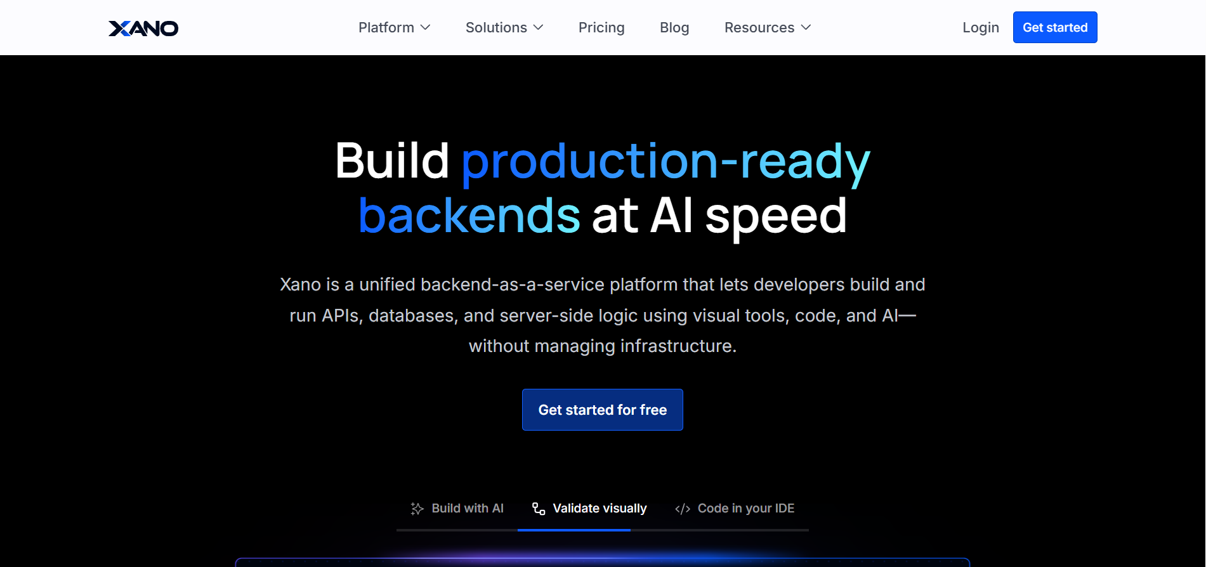This screenshot has height=567, width=1206.
Task: Open the Resources menu label
Action: click(x=759, y=27)
